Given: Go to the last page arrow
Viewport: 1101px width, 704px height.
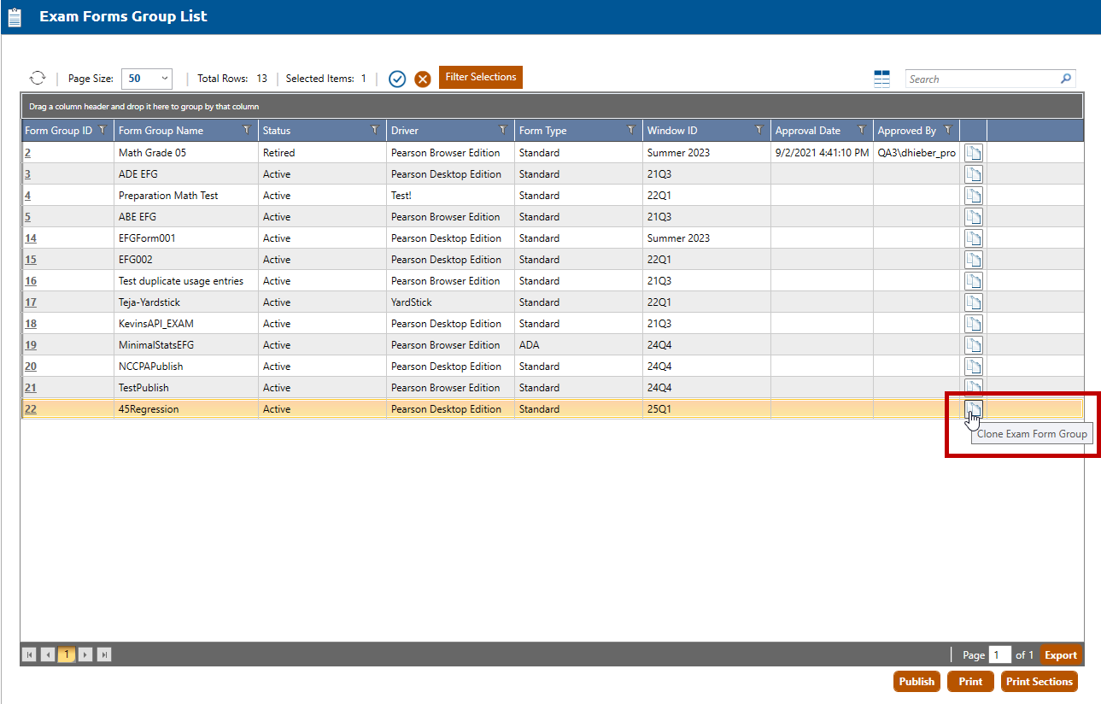Looking at the screenshot, I should coord(104,655).
